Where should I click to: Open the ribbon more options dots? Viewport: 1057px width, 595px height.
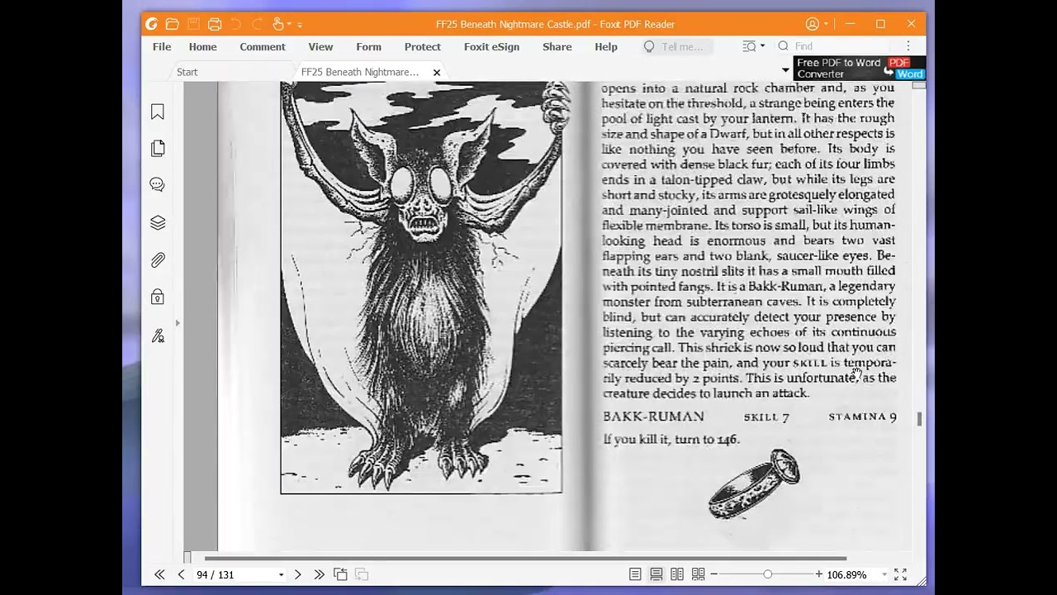point(908,47)
